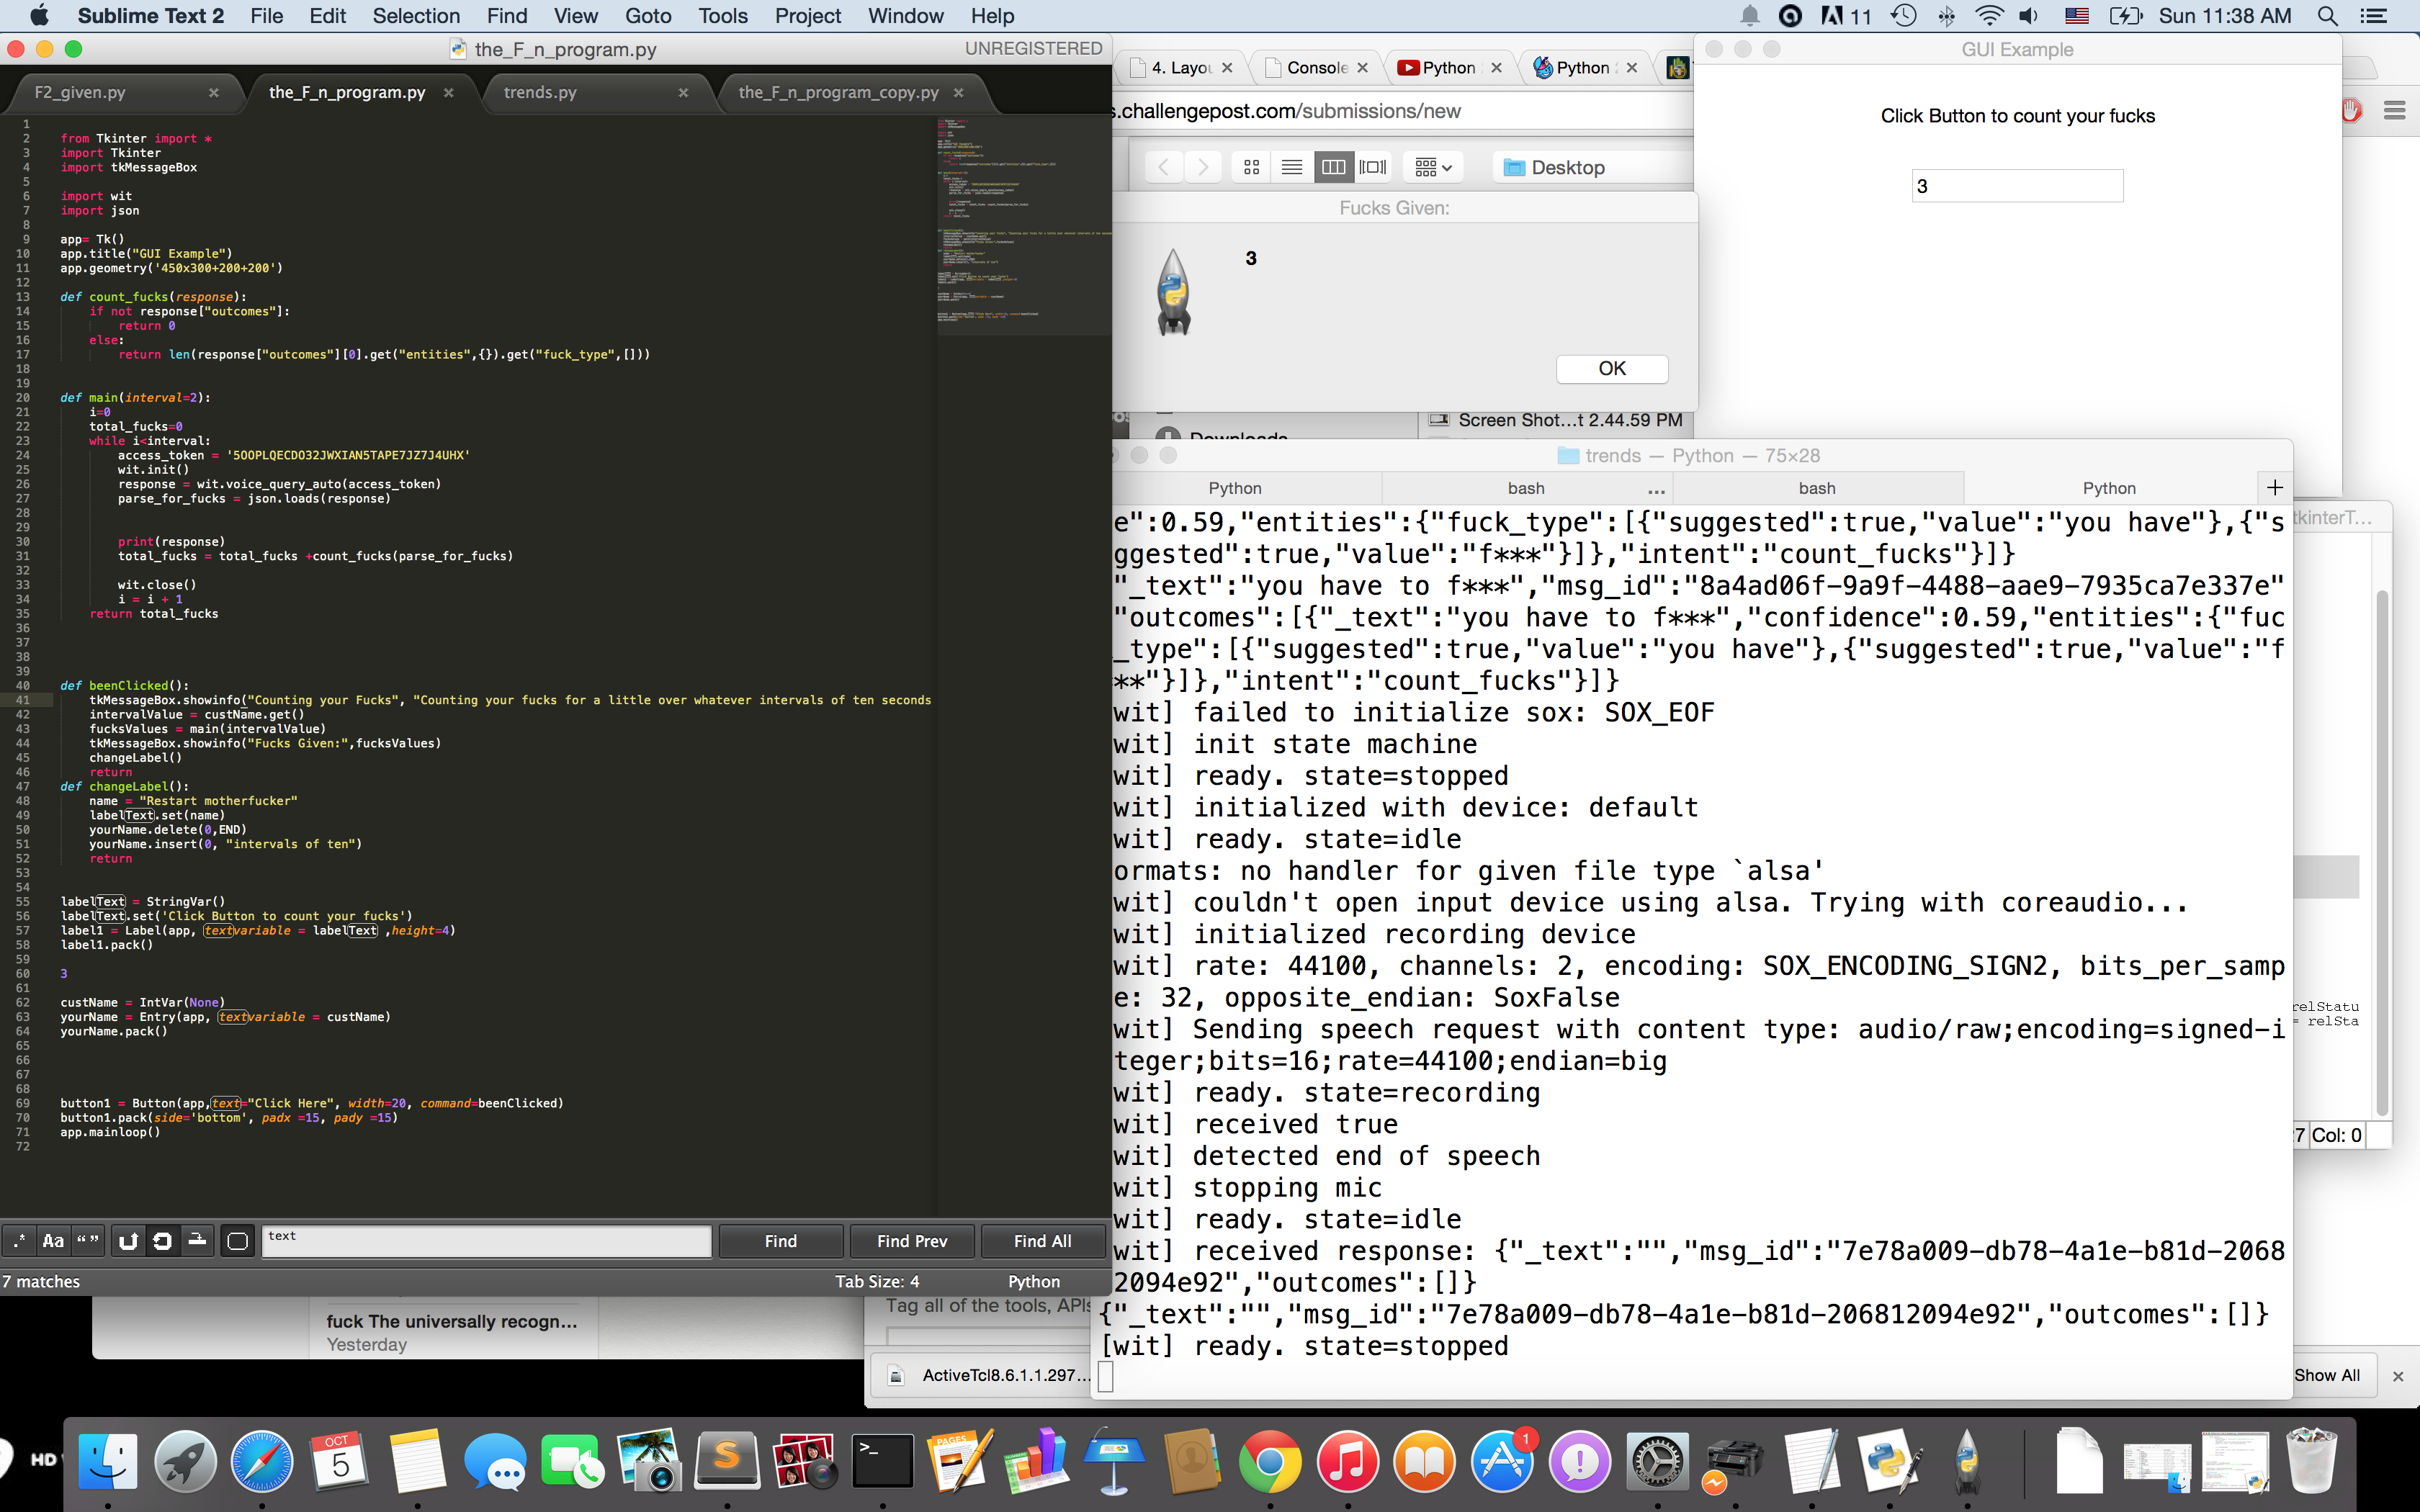Toggle regular expression search option
The height and width of the screenshot is (1512, 2420).
pos(19,1241)
